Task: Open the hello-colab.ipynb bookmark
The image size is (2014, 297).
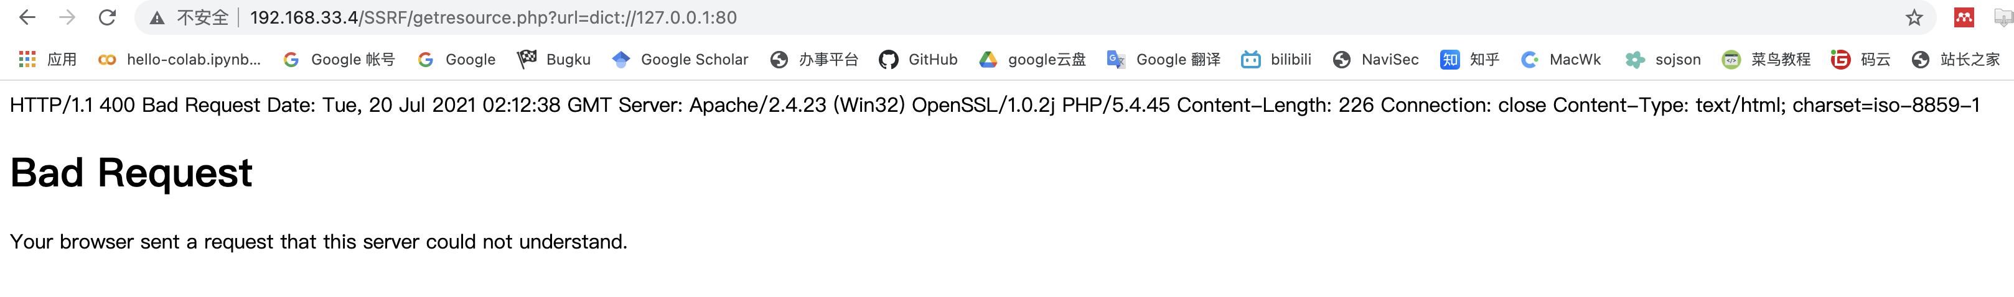Action: [x=180, y=59]
